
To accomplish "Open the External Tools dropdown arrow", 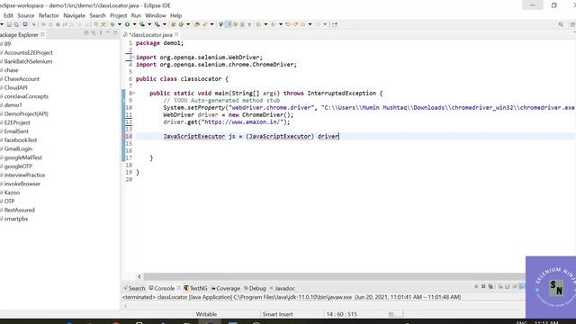I will [x=164, y=24].
